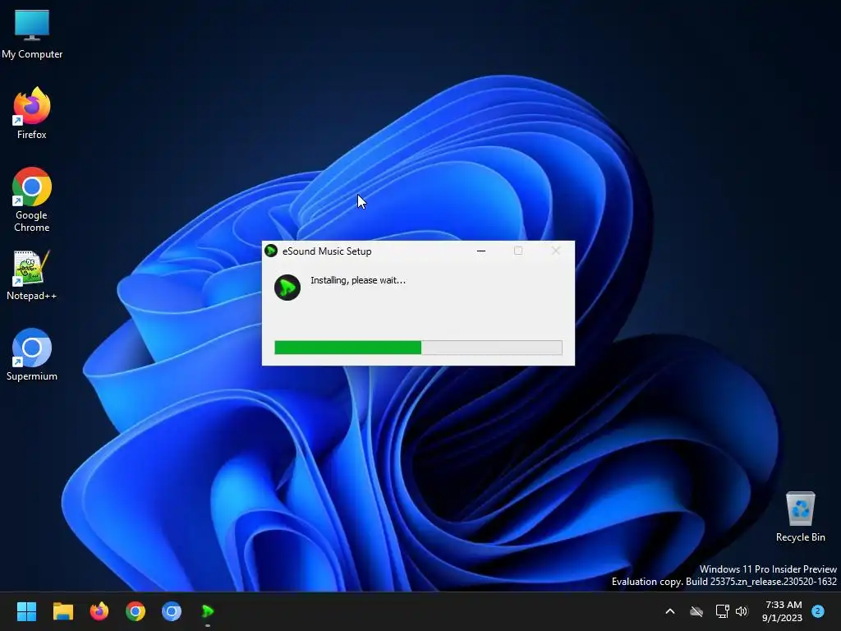Show hidden system tray icons
Screen dimensions: 841x631
click(x=670, y=611)
